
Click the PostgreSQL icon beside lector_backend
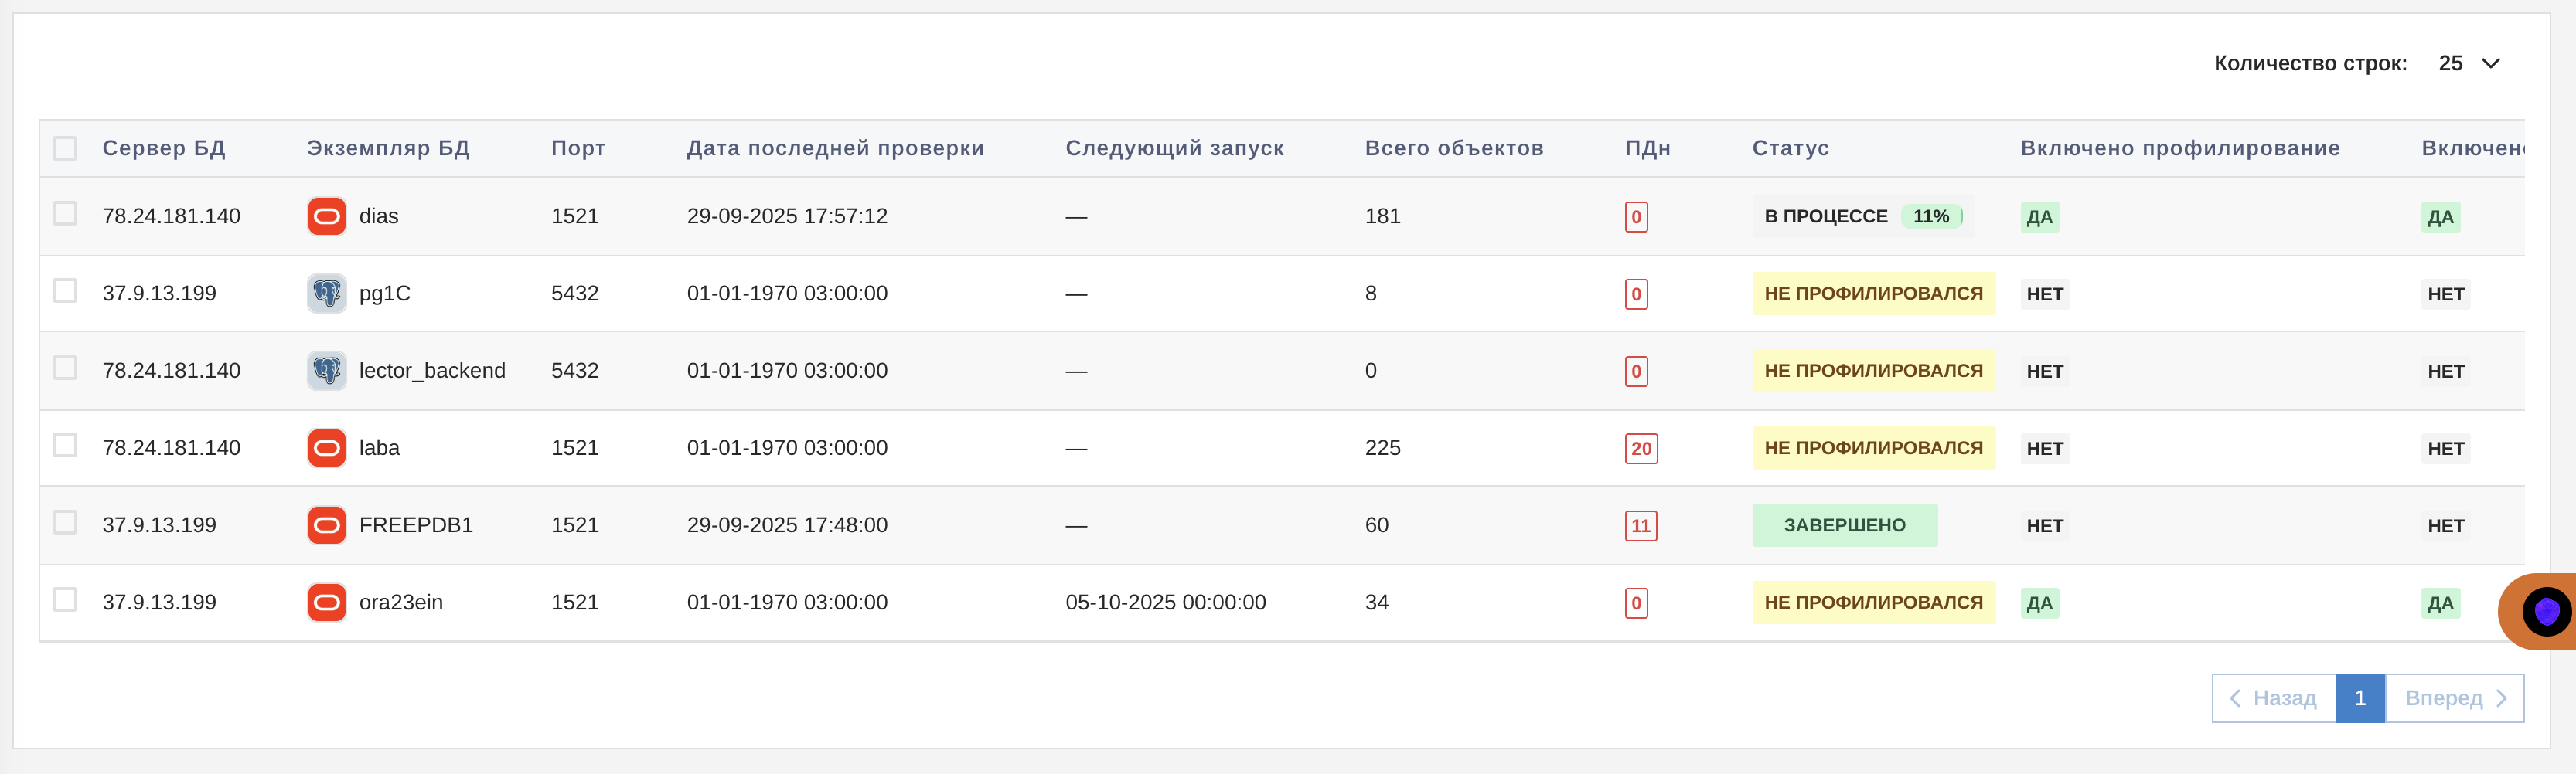(326, 371)
